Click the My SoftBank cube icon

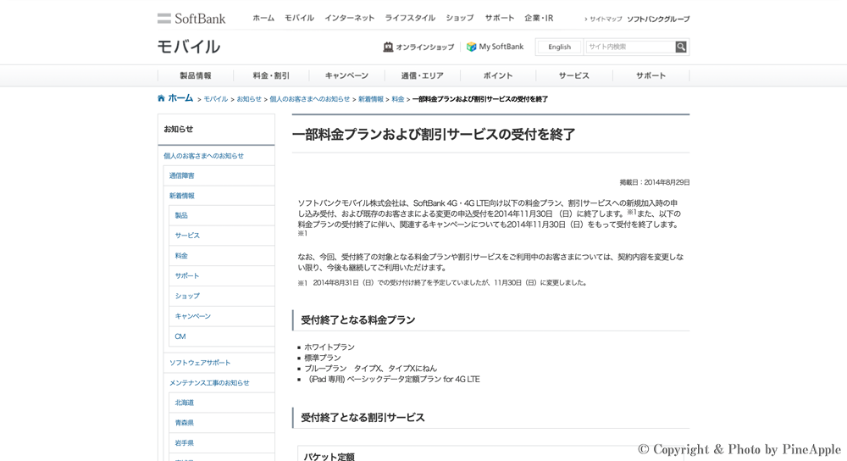[x=471, y=47]
